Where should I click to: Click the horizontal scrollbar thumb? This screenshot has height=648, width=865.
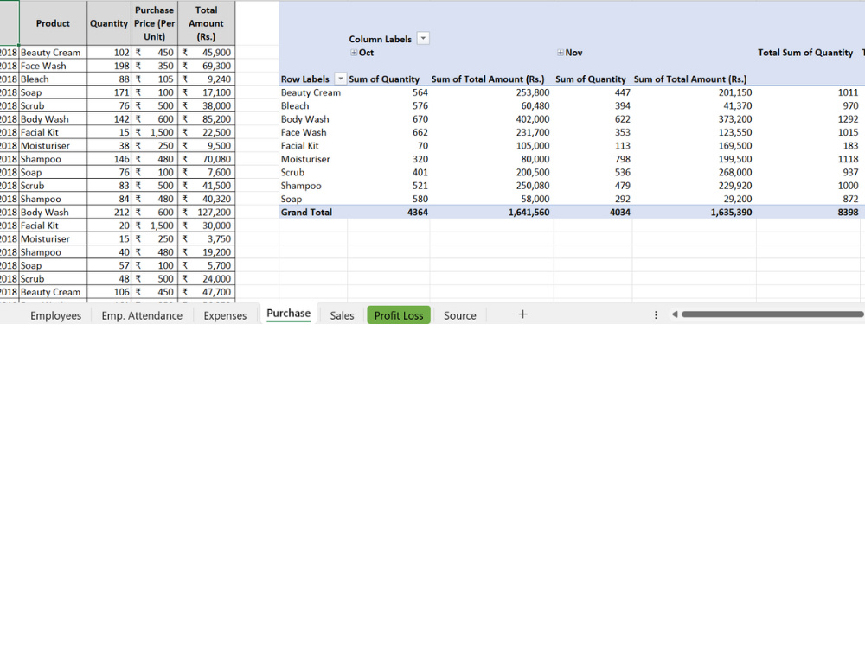(772, 314)
